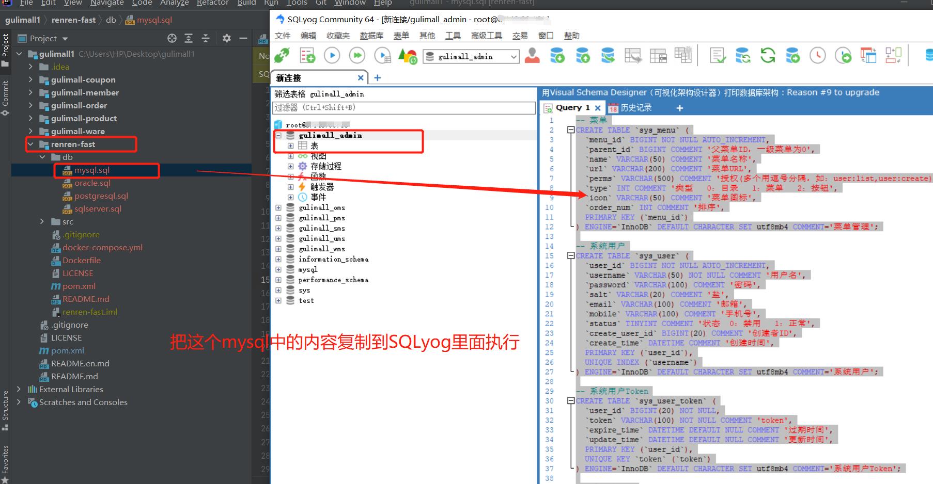Click the red and blue window layout icon
933x484 pixels.
(x=868, y=55)
